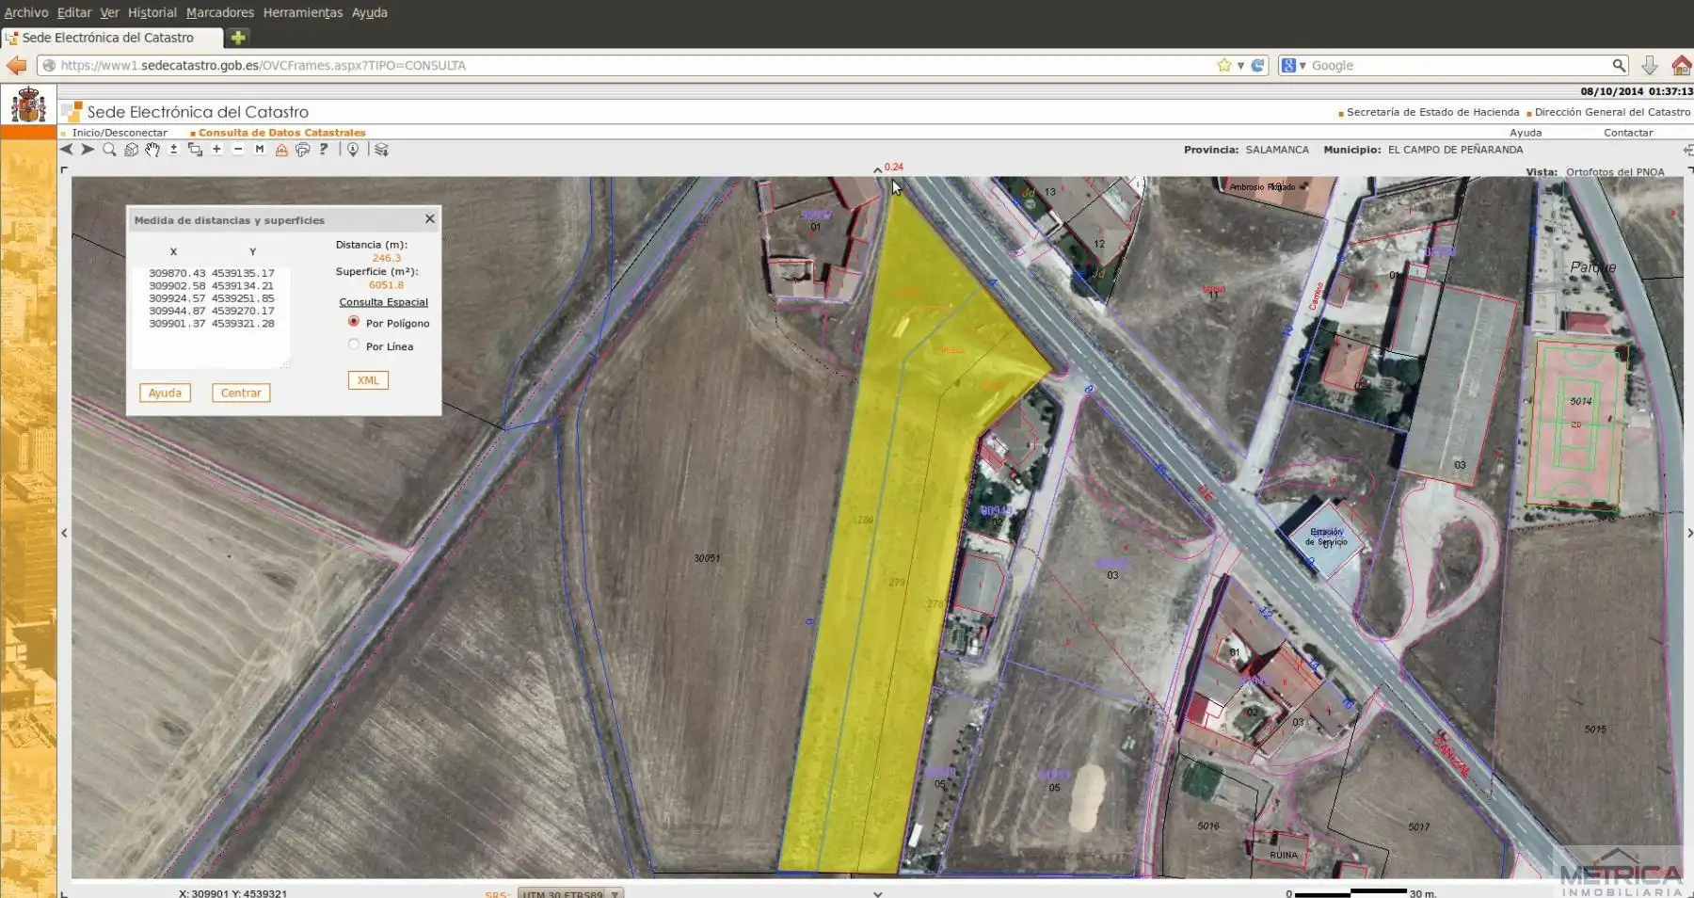The width and height of the screenshot is (1694, 898).
Task: Select the Por Línea radio option
Action: click(x=354, y=345)
